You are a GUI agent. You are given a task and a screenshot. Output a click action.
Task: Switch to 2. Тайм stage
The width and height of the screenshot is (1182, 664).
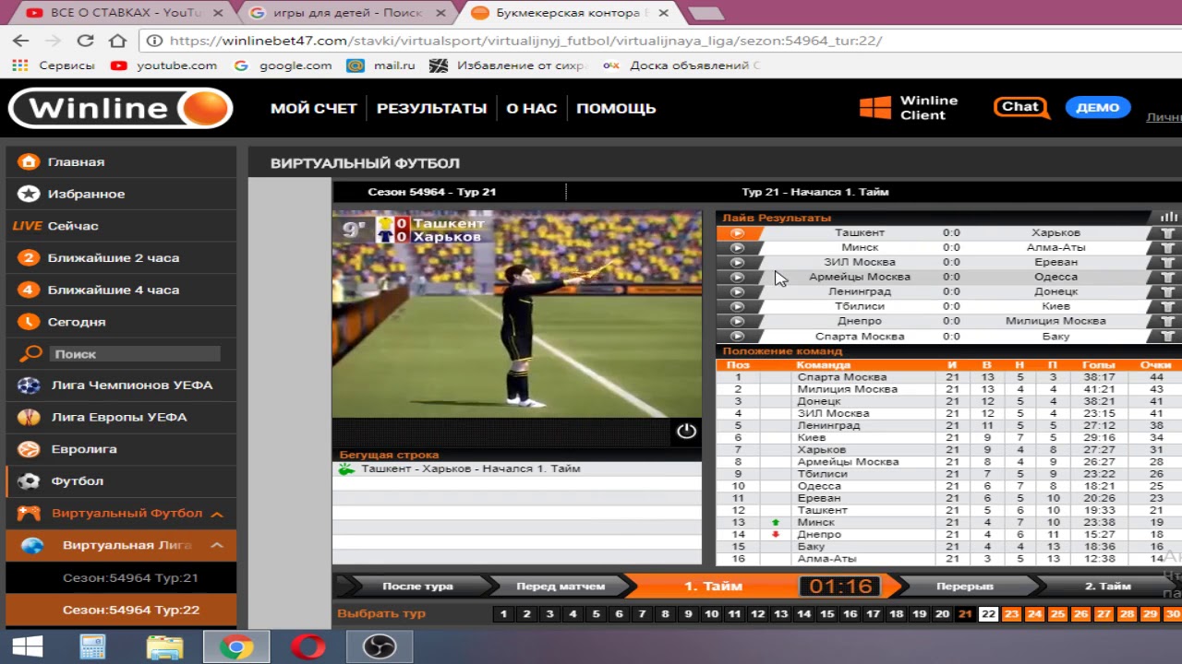1108,586
